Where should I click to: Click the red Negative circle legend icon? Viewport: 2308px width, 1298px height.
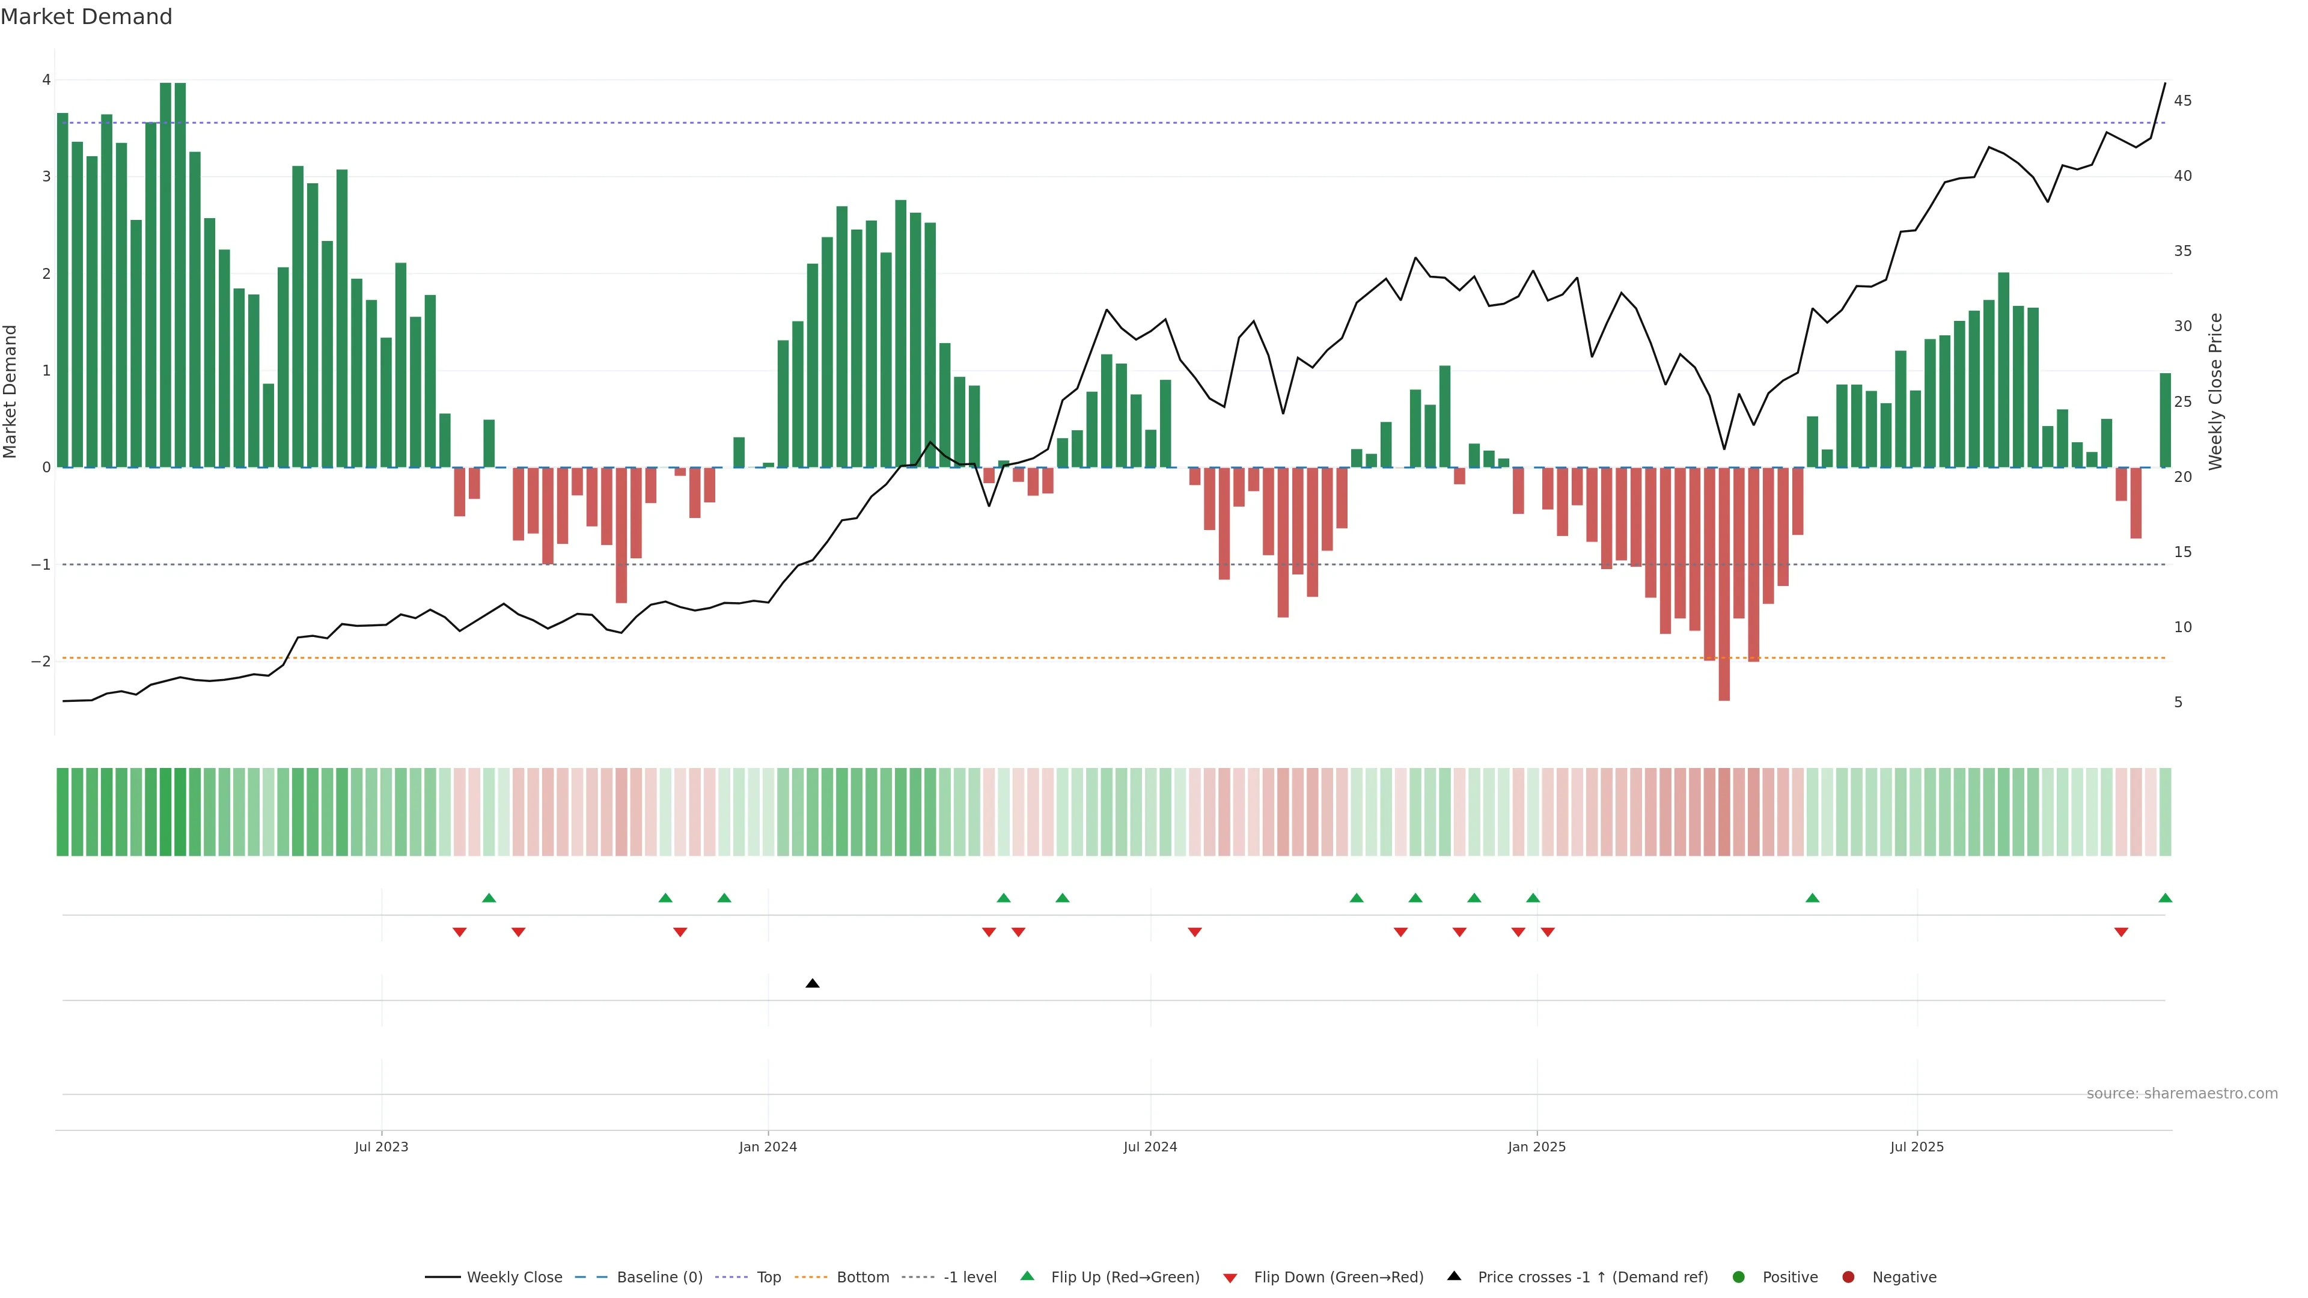1848,1276
